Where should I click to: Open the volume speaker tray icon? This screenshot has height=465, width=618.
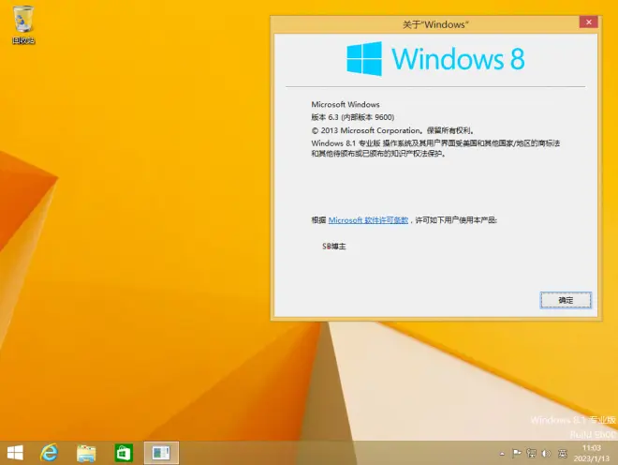click(x=546, y=453)
